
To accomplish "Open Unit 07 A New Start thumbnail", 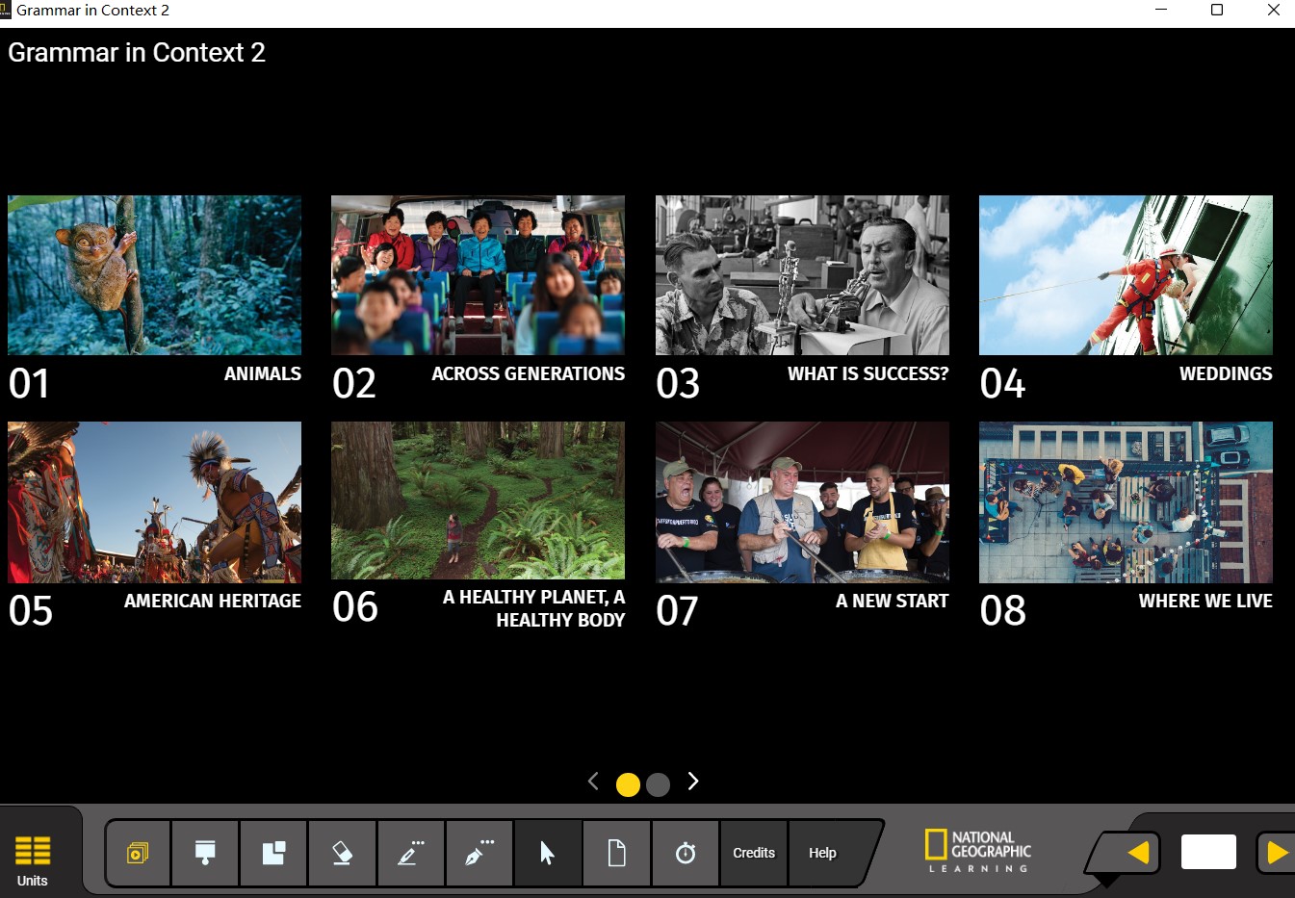I will click(802, 502).
